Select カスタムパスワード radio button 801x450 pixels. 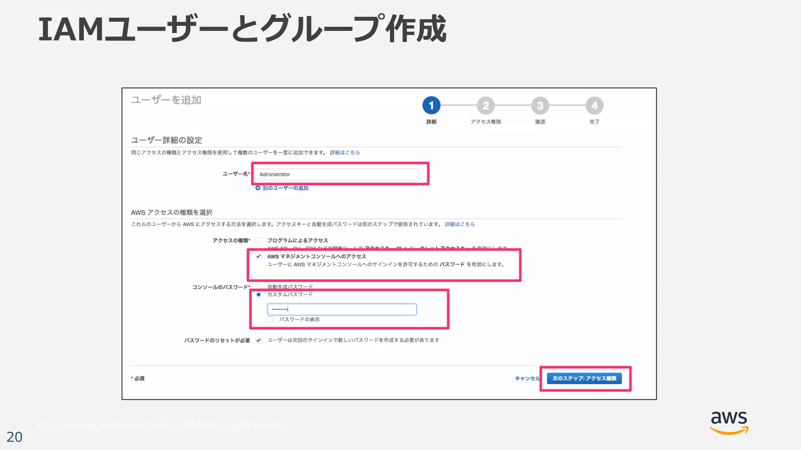tap(259, 295)
